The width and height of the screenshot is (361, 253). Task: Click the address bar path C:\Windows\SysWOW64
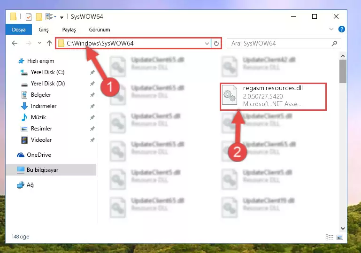coord(100,43)
